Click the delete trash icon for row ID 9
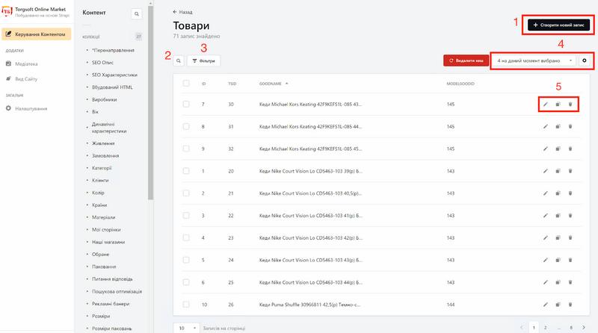The width and height of the screenshot is (598, 333). [570, 149]
